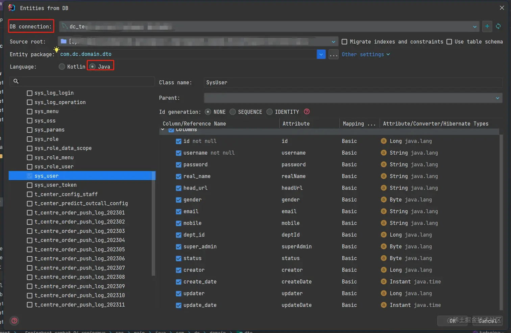Refresh the DB connection list

tap(498, 26)
